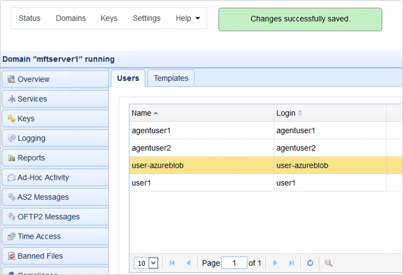Click the refresh icon in the pagination bar
The height and width of the screenshot is (275, 403).
coord(310,263)
